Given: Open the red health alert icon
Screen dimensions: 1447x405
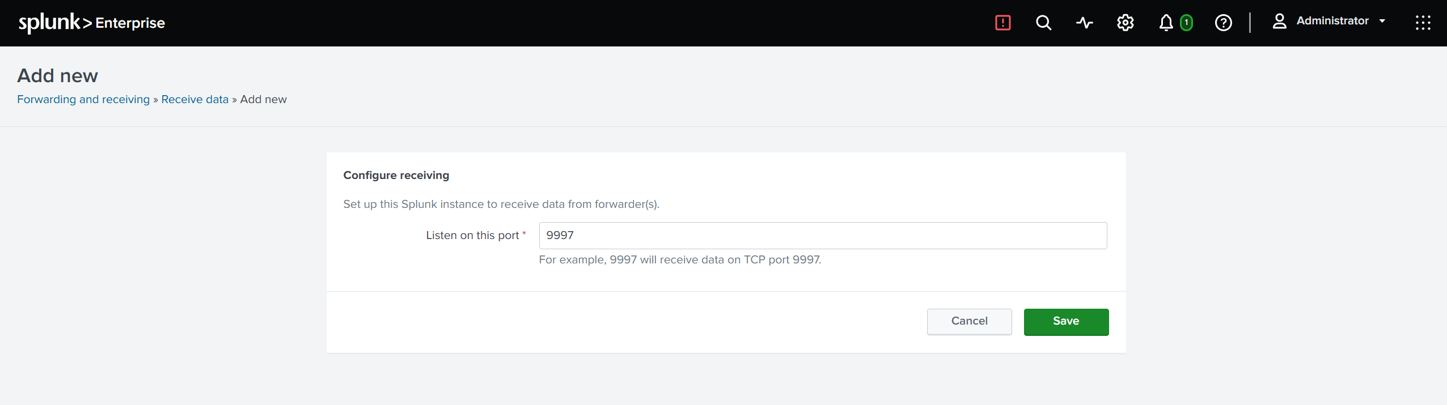Looking at the screenshot, I should click(1002, 23).
